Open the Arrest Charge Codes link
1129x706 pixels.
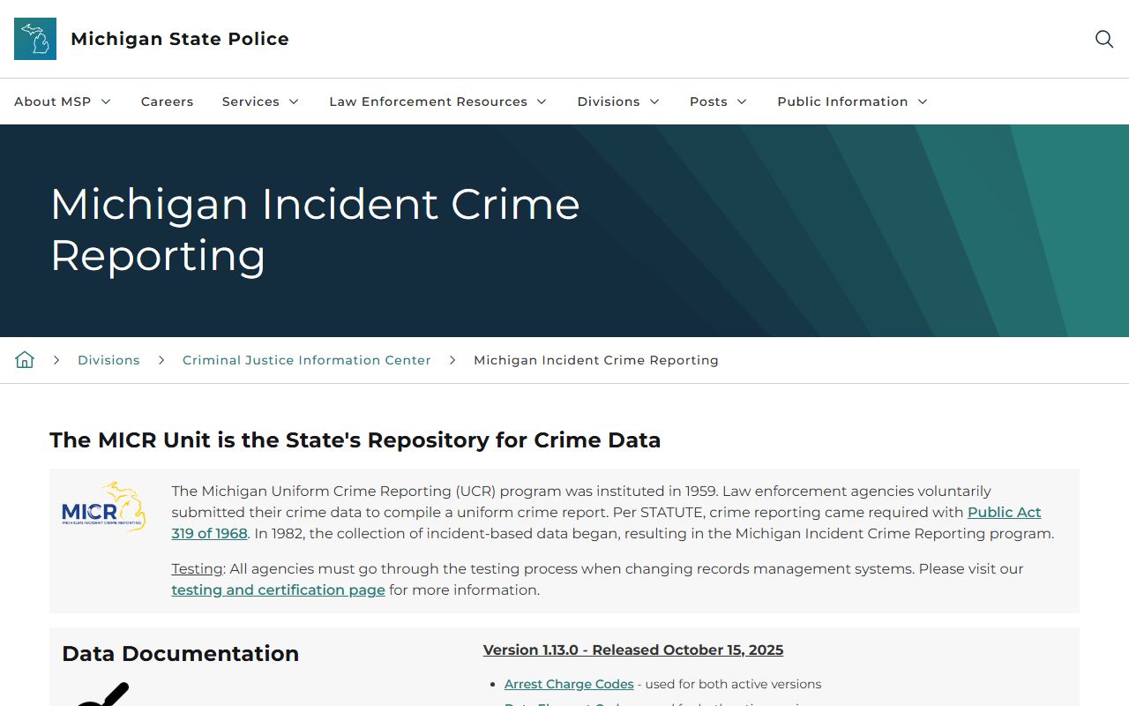pyautogui.click(x=569, y=684)
